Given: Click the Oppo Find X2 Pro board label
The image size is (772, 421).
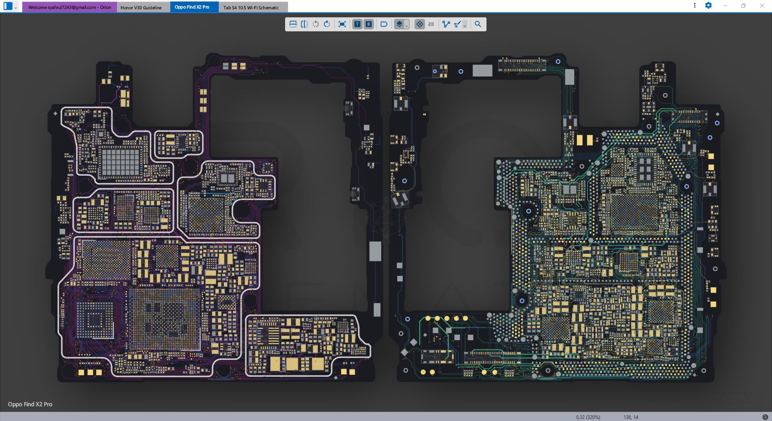Looking at the screenshot, I should click(x=30, y=404).
